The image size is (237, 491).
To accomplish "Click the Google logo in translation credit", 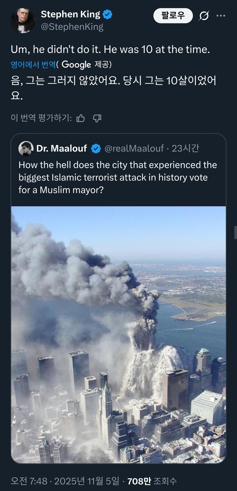I will pyautogui.click(x=76, y=65).
